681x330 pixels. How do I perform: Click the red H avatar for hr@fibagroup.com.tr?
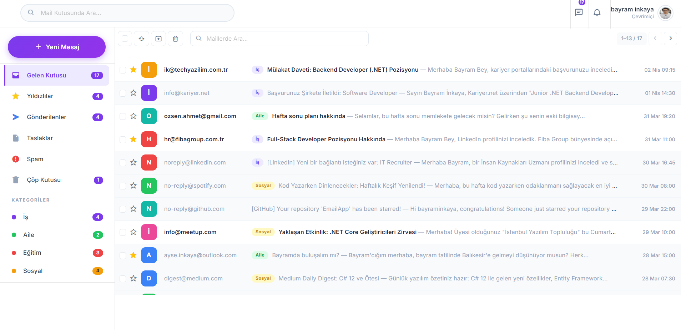149,139
